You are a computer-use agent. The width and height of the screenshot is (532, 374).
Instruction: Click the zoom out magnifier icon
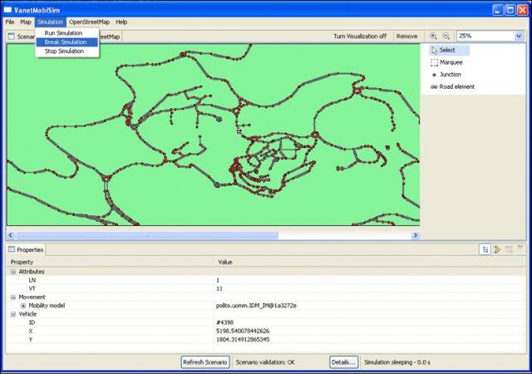pyautogui.click(x=446, y=37)
